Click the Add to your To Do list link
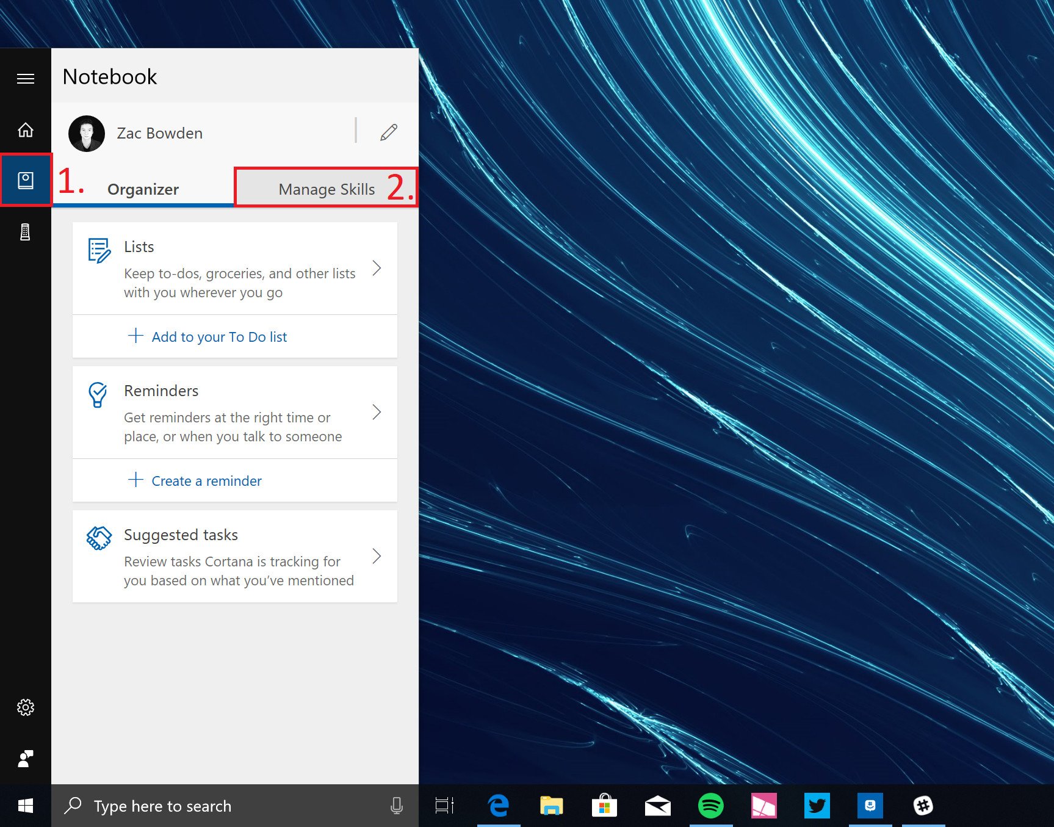Screen dimensions: 1054x827 point(219,337)
